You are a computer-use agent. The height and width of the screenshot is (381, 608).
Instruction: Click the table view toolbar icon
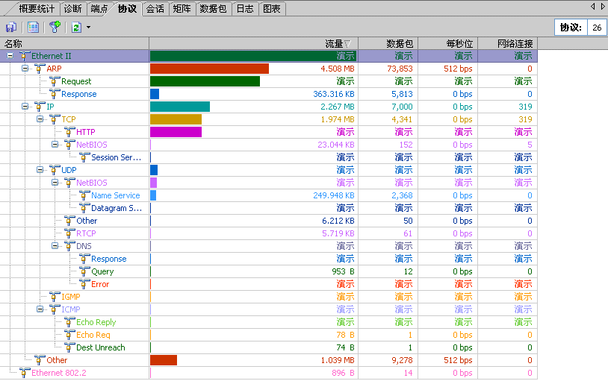tap(33, 28)
